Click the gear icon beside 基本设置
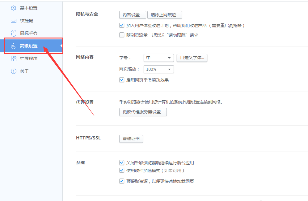The width and height of the screenshot is (308, 201). coord(14,8)
